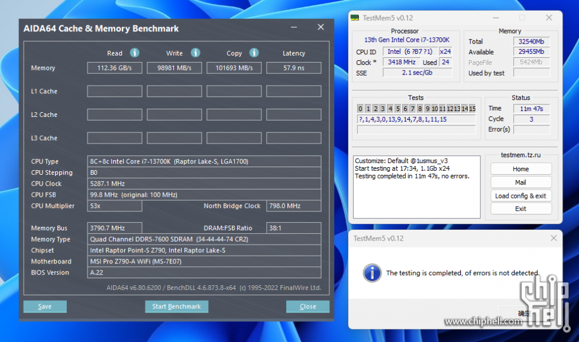Click the Mail button in TestMem5
This screenshot has height=342, width=579.
click(x=520, y=183)
